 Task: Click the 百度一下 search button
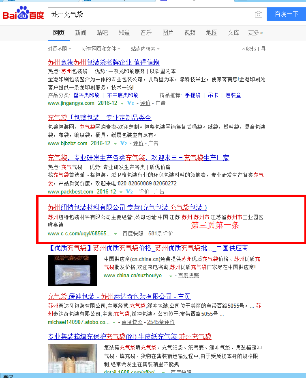click(286, 14)
